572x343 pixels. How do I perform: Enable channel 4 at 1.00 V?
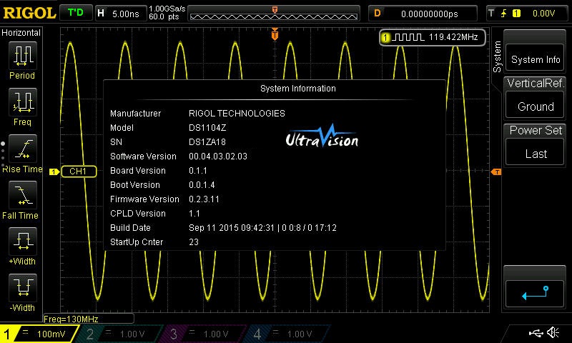287,334
